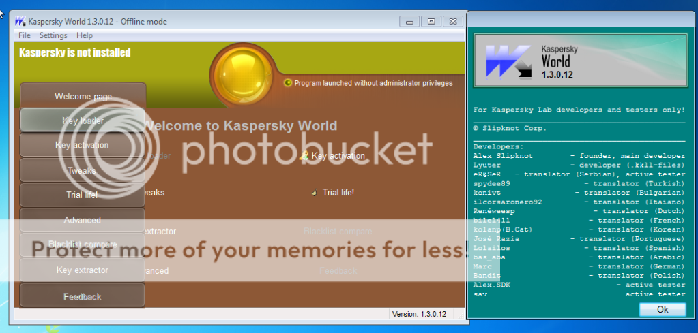Image resolution: width=698 pixels, height=333 pixels.
Task: Open the Advanced sidebar section
Action: pos(83,220)
